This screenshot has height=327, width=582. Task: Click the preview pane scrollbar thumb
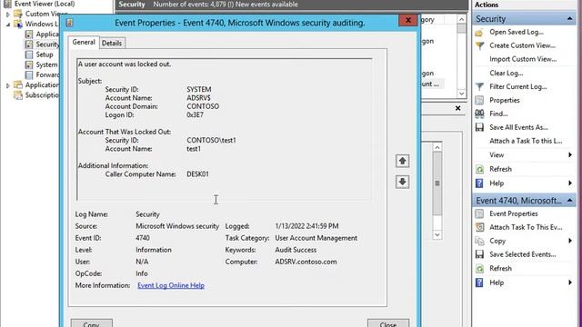pos(437,183)
